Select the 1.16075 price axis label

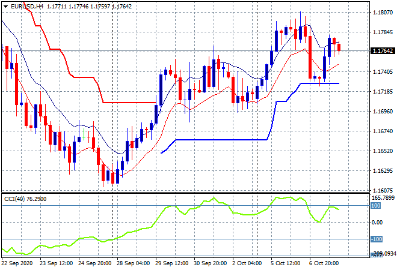click(383, 190)
